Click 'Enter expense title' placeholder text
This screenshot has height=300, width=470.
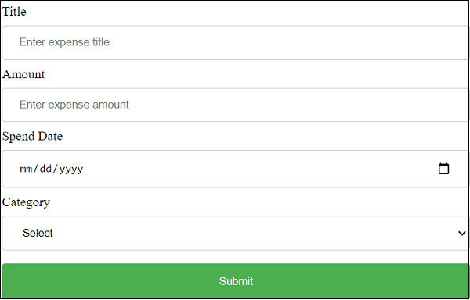(64, 42)
